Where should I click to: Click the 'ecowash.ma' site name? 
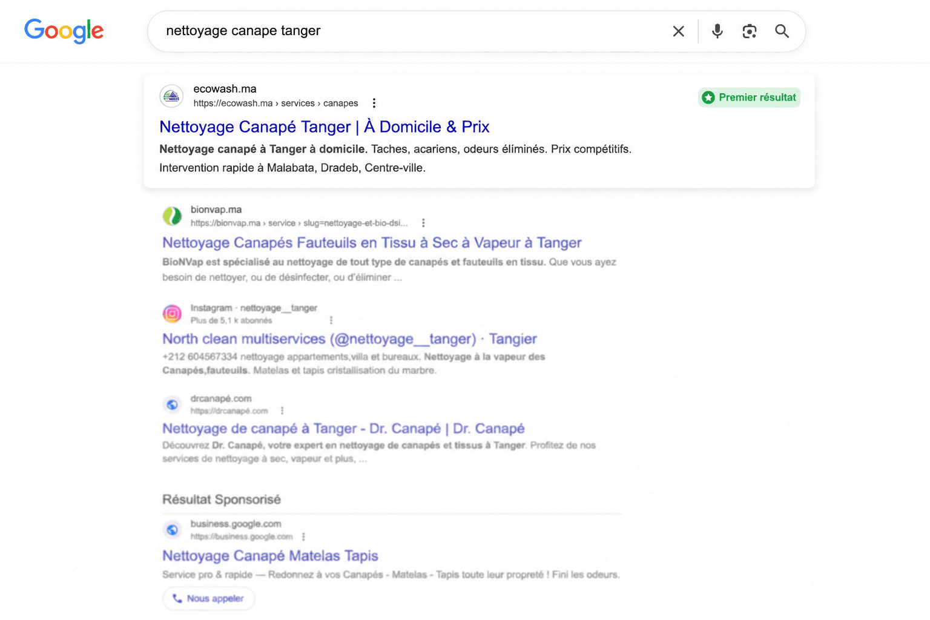click(x=225, y=89)
